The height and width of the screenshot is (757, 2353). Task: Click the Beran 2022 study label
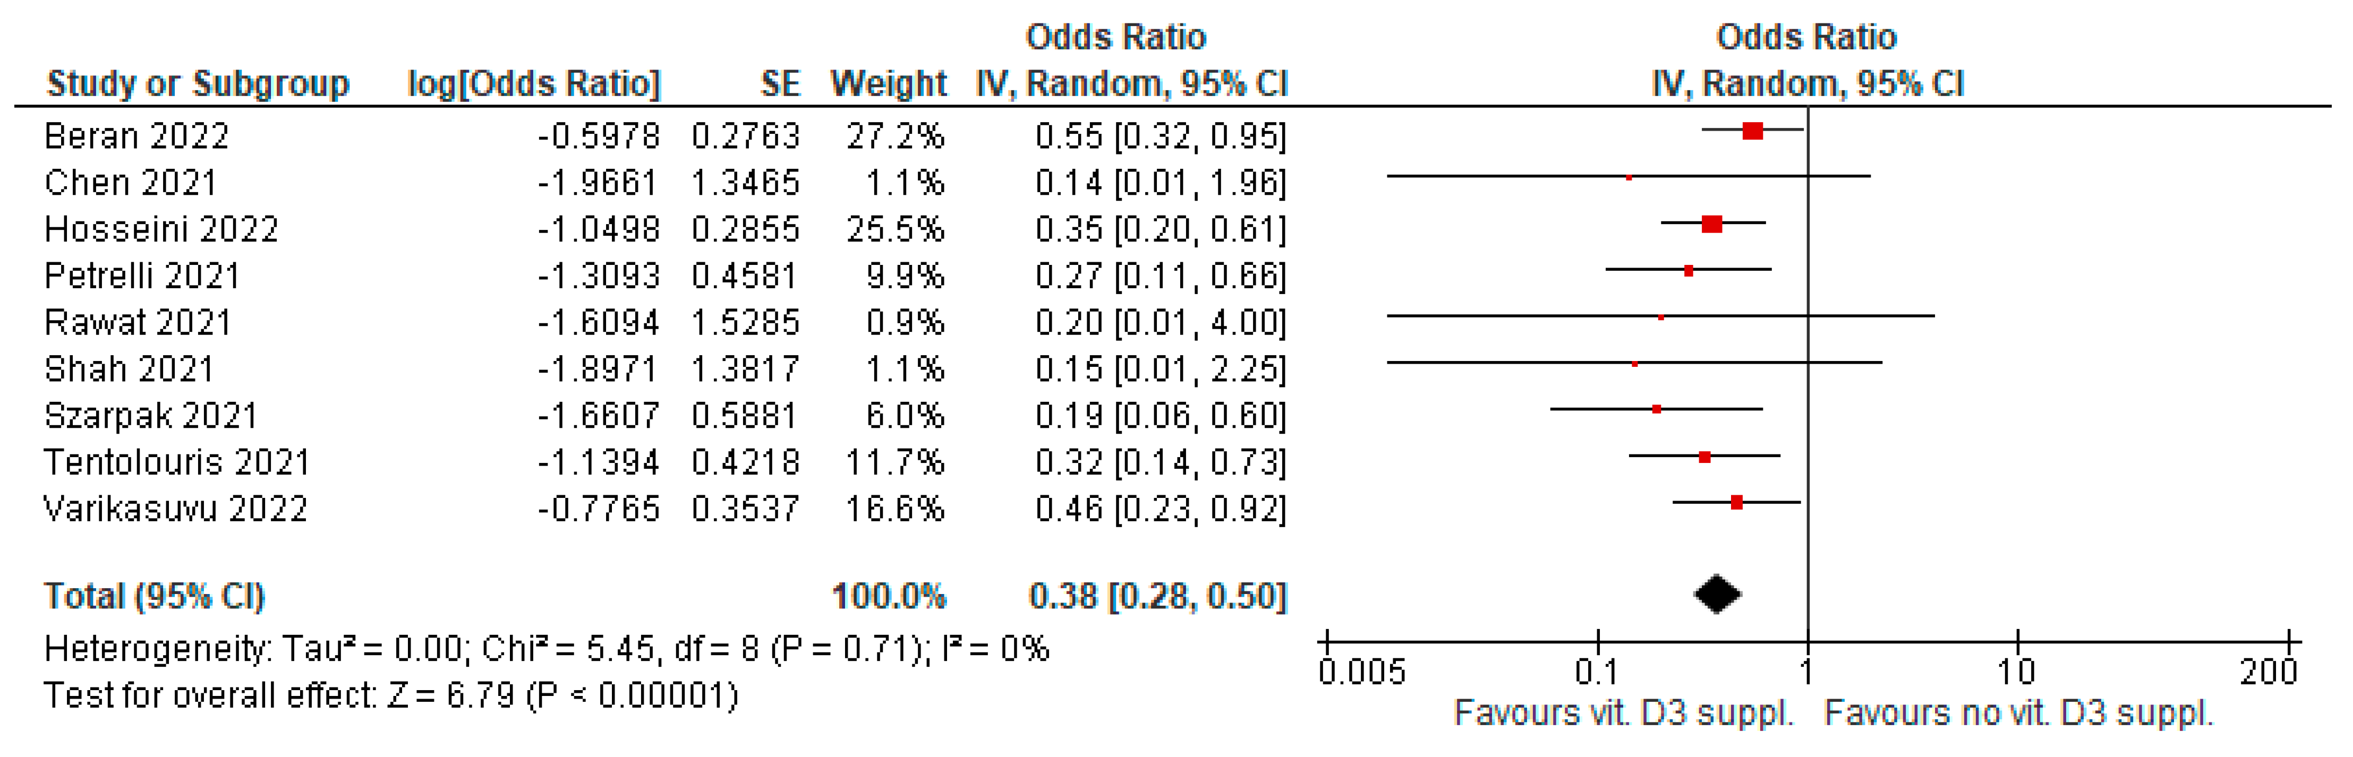pyautogui.click(x=136, y=136)
